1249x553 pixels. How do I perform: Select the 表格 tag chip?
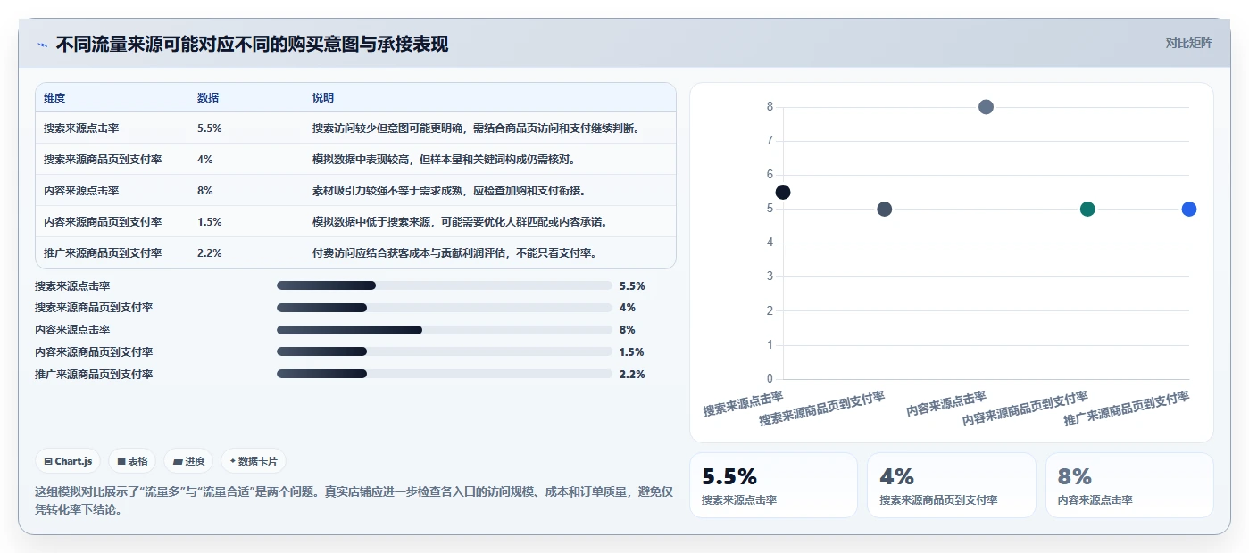coord(132,461)
